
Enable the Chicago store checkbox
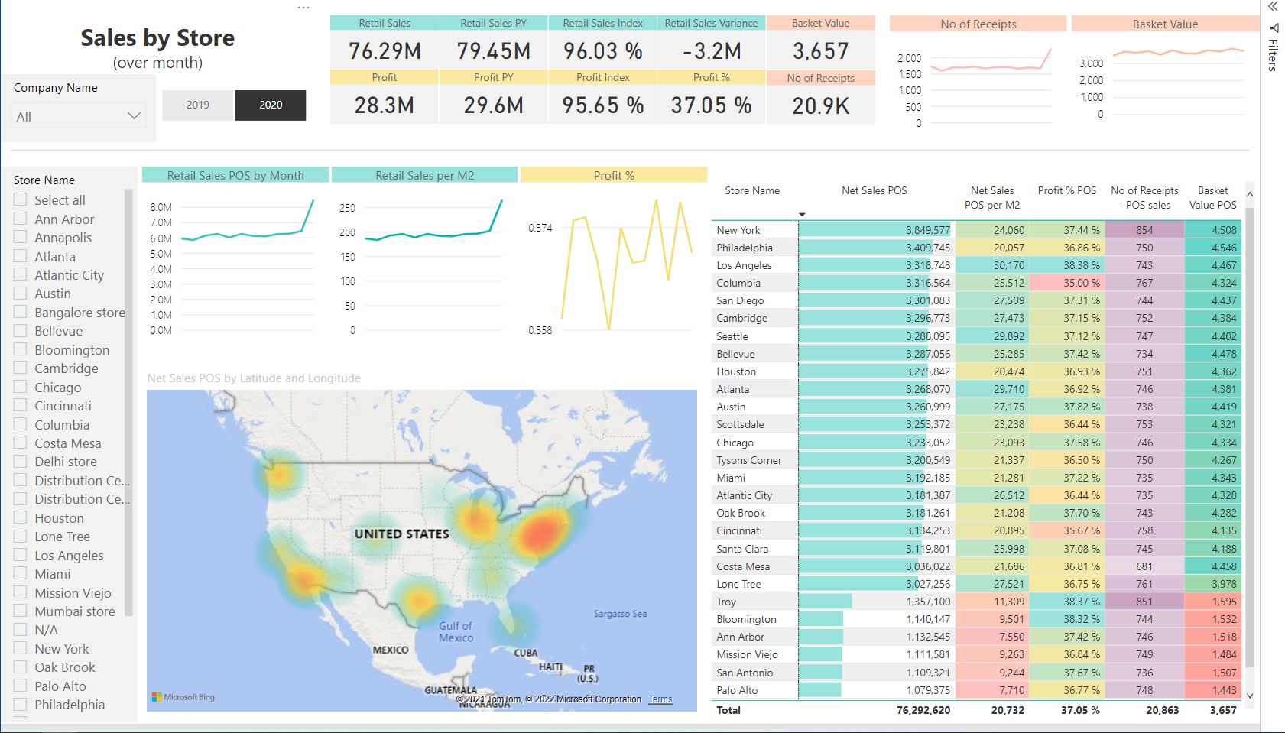click(x=21, y=387)
